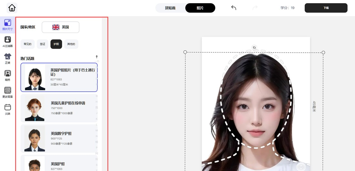The image size is (355, 171).
Task: Click the 学分: 19 credits label
Action: 288,8
